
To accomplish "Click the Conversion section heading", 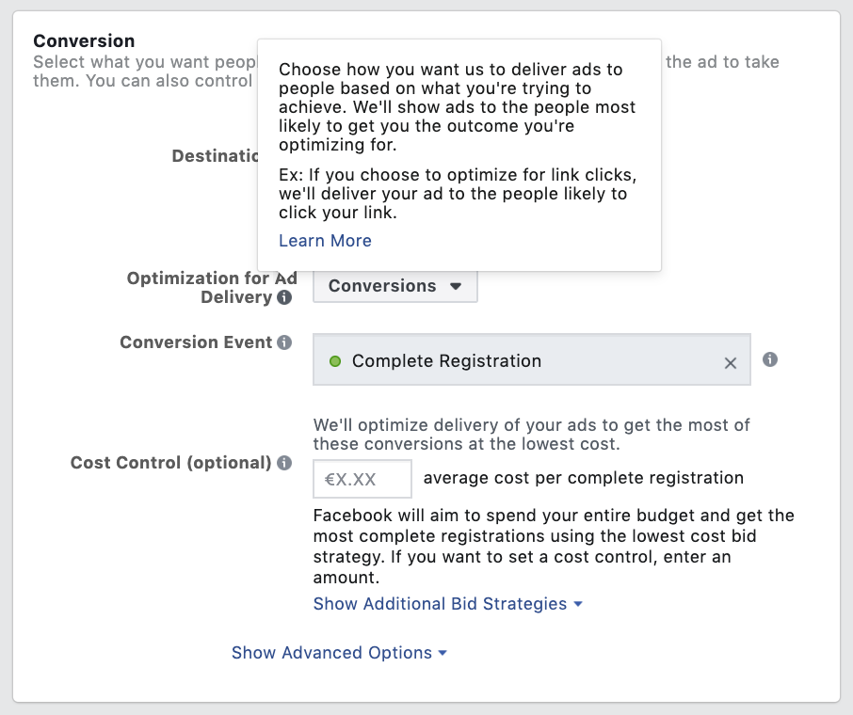I will click(x=84, y=40).
